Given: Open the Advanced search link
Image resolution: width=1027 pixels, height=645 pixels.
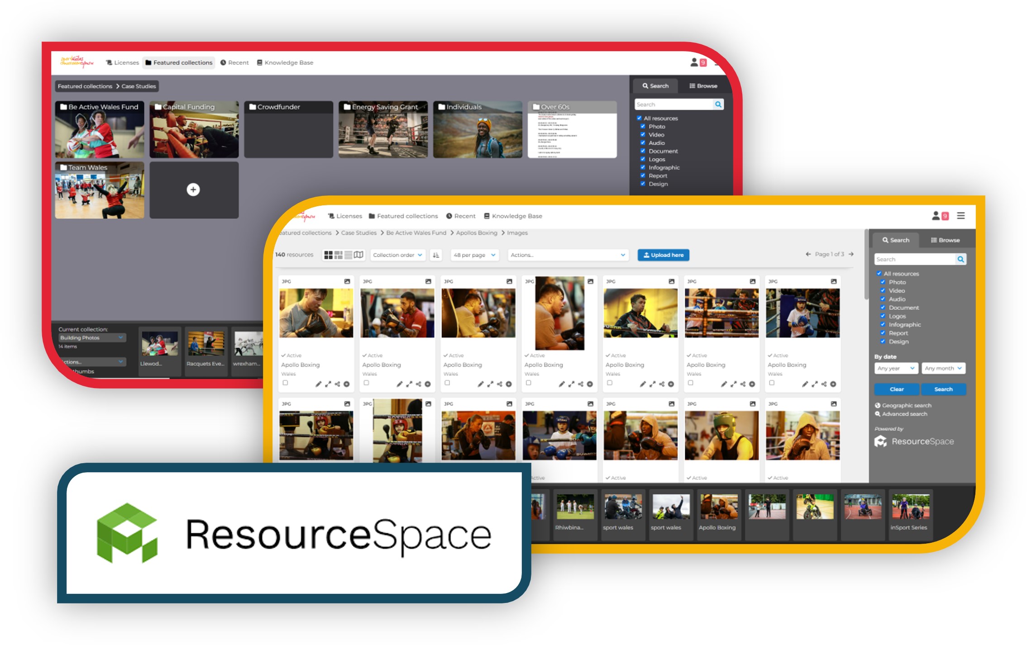Looking at the screenshot, I should click(904, 414).
